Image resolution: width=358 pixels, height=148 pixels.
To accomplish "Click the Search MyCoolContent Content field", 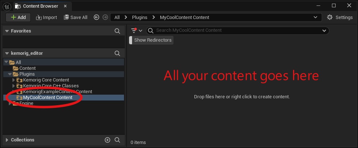I will pos(235,30).
